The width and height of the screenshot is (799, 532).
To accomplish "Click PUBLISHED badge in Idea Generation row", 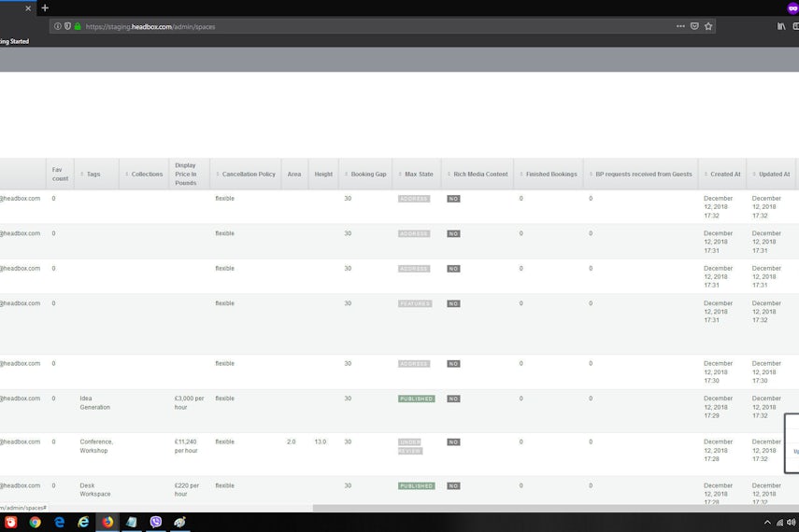I will tap(416, 399).
